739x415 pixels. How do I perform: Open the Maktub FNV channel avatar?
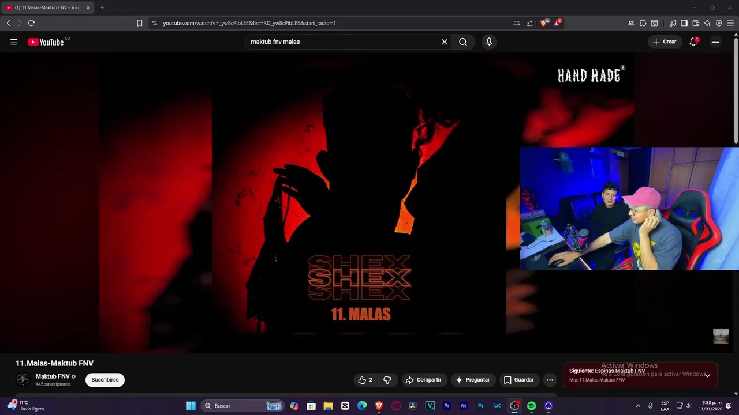click(23, 379)
